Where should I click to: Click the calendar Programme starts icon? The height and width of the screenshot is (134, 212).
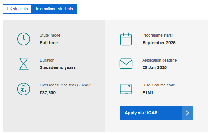point(126,39)
